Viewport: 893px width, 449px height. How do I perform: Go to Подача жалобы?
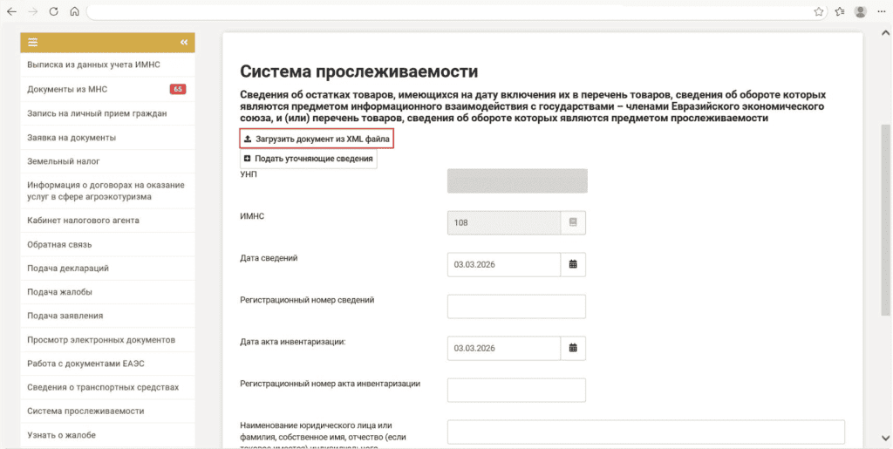click(x=107, y=292)
